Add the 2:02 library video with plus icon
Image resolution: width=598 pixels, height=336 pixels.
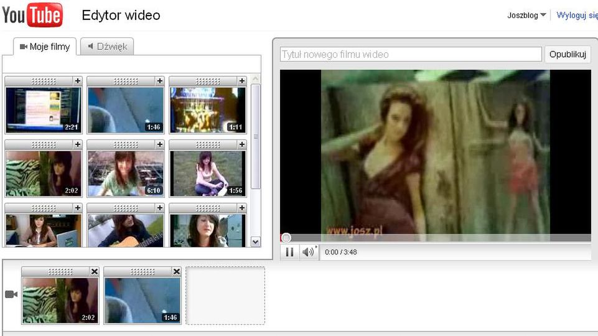(x=78, y=144)
